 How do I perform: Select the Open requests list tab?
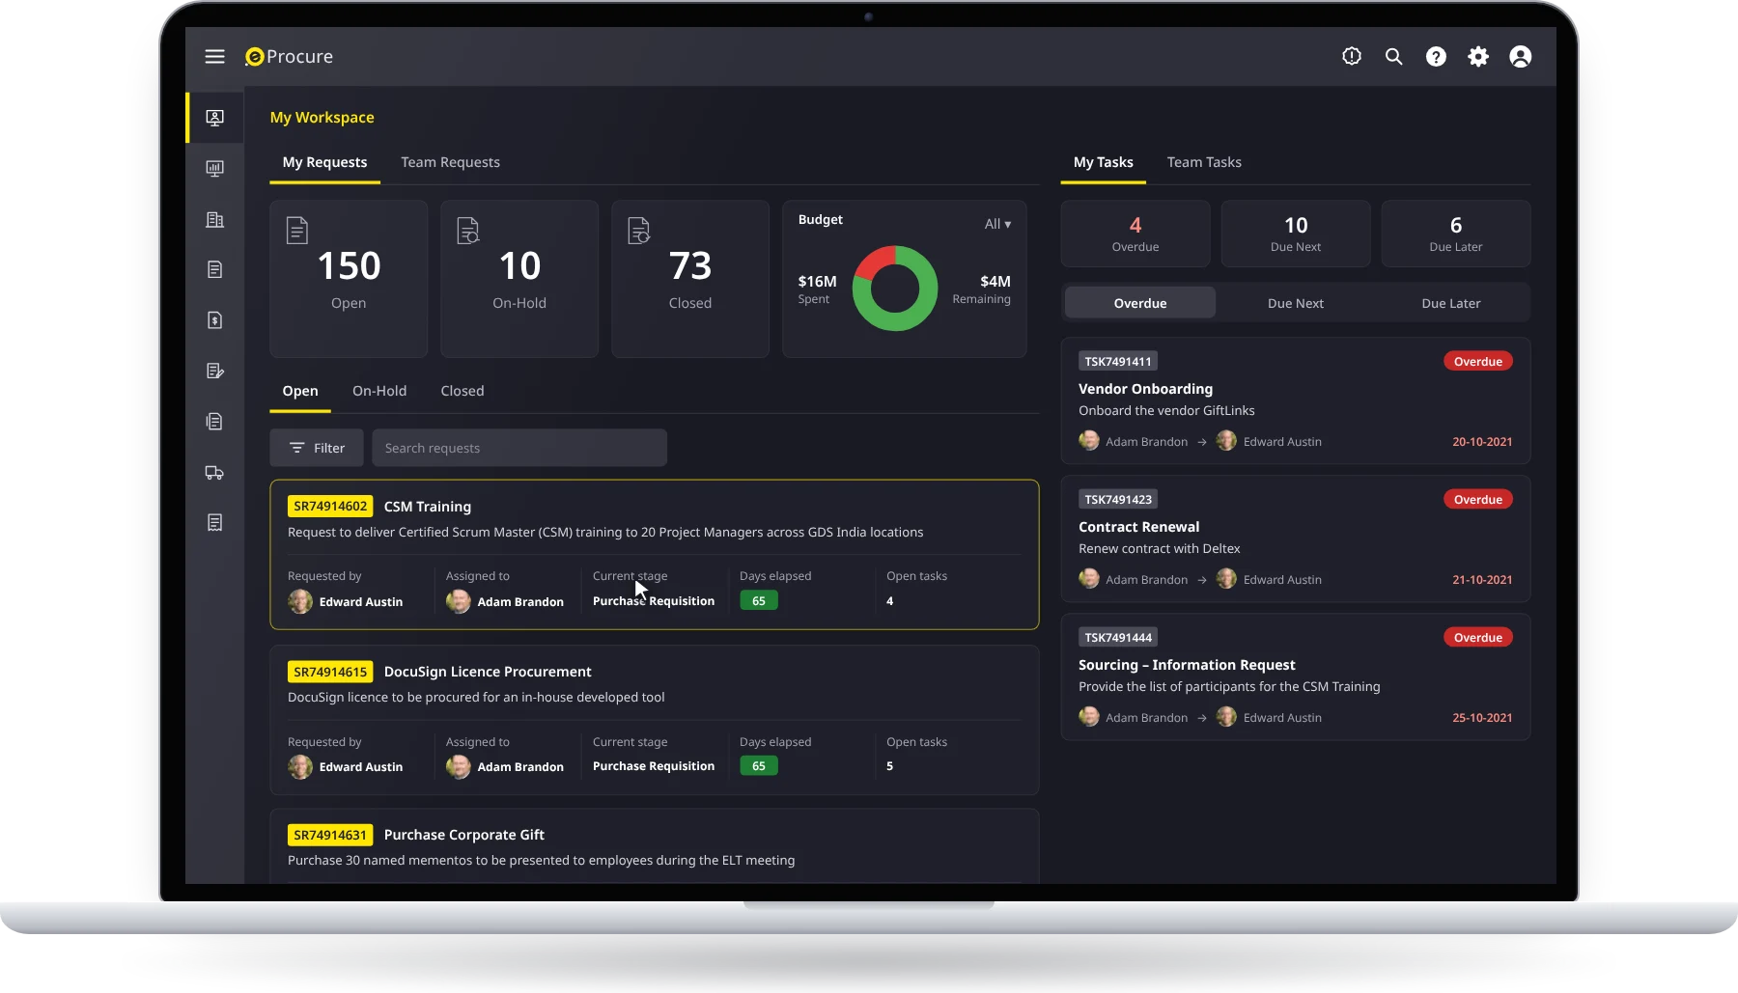[300, 391]
